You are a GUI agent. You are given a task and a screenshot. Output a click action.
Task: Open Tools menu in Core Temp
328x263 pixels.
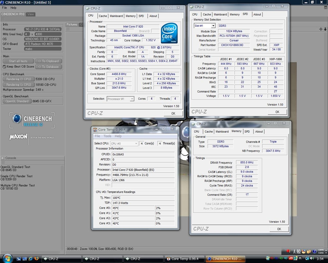coord(107,136)
